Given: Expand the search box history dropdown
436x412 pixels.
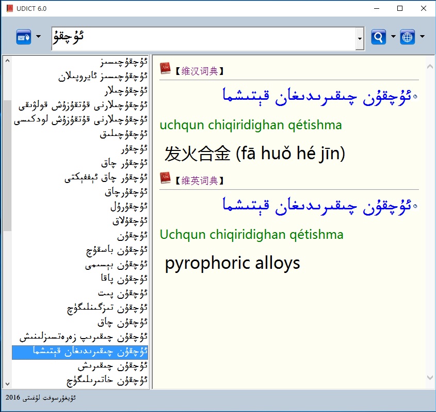Looking at the screenshot, I should click(x=360, y=39).
